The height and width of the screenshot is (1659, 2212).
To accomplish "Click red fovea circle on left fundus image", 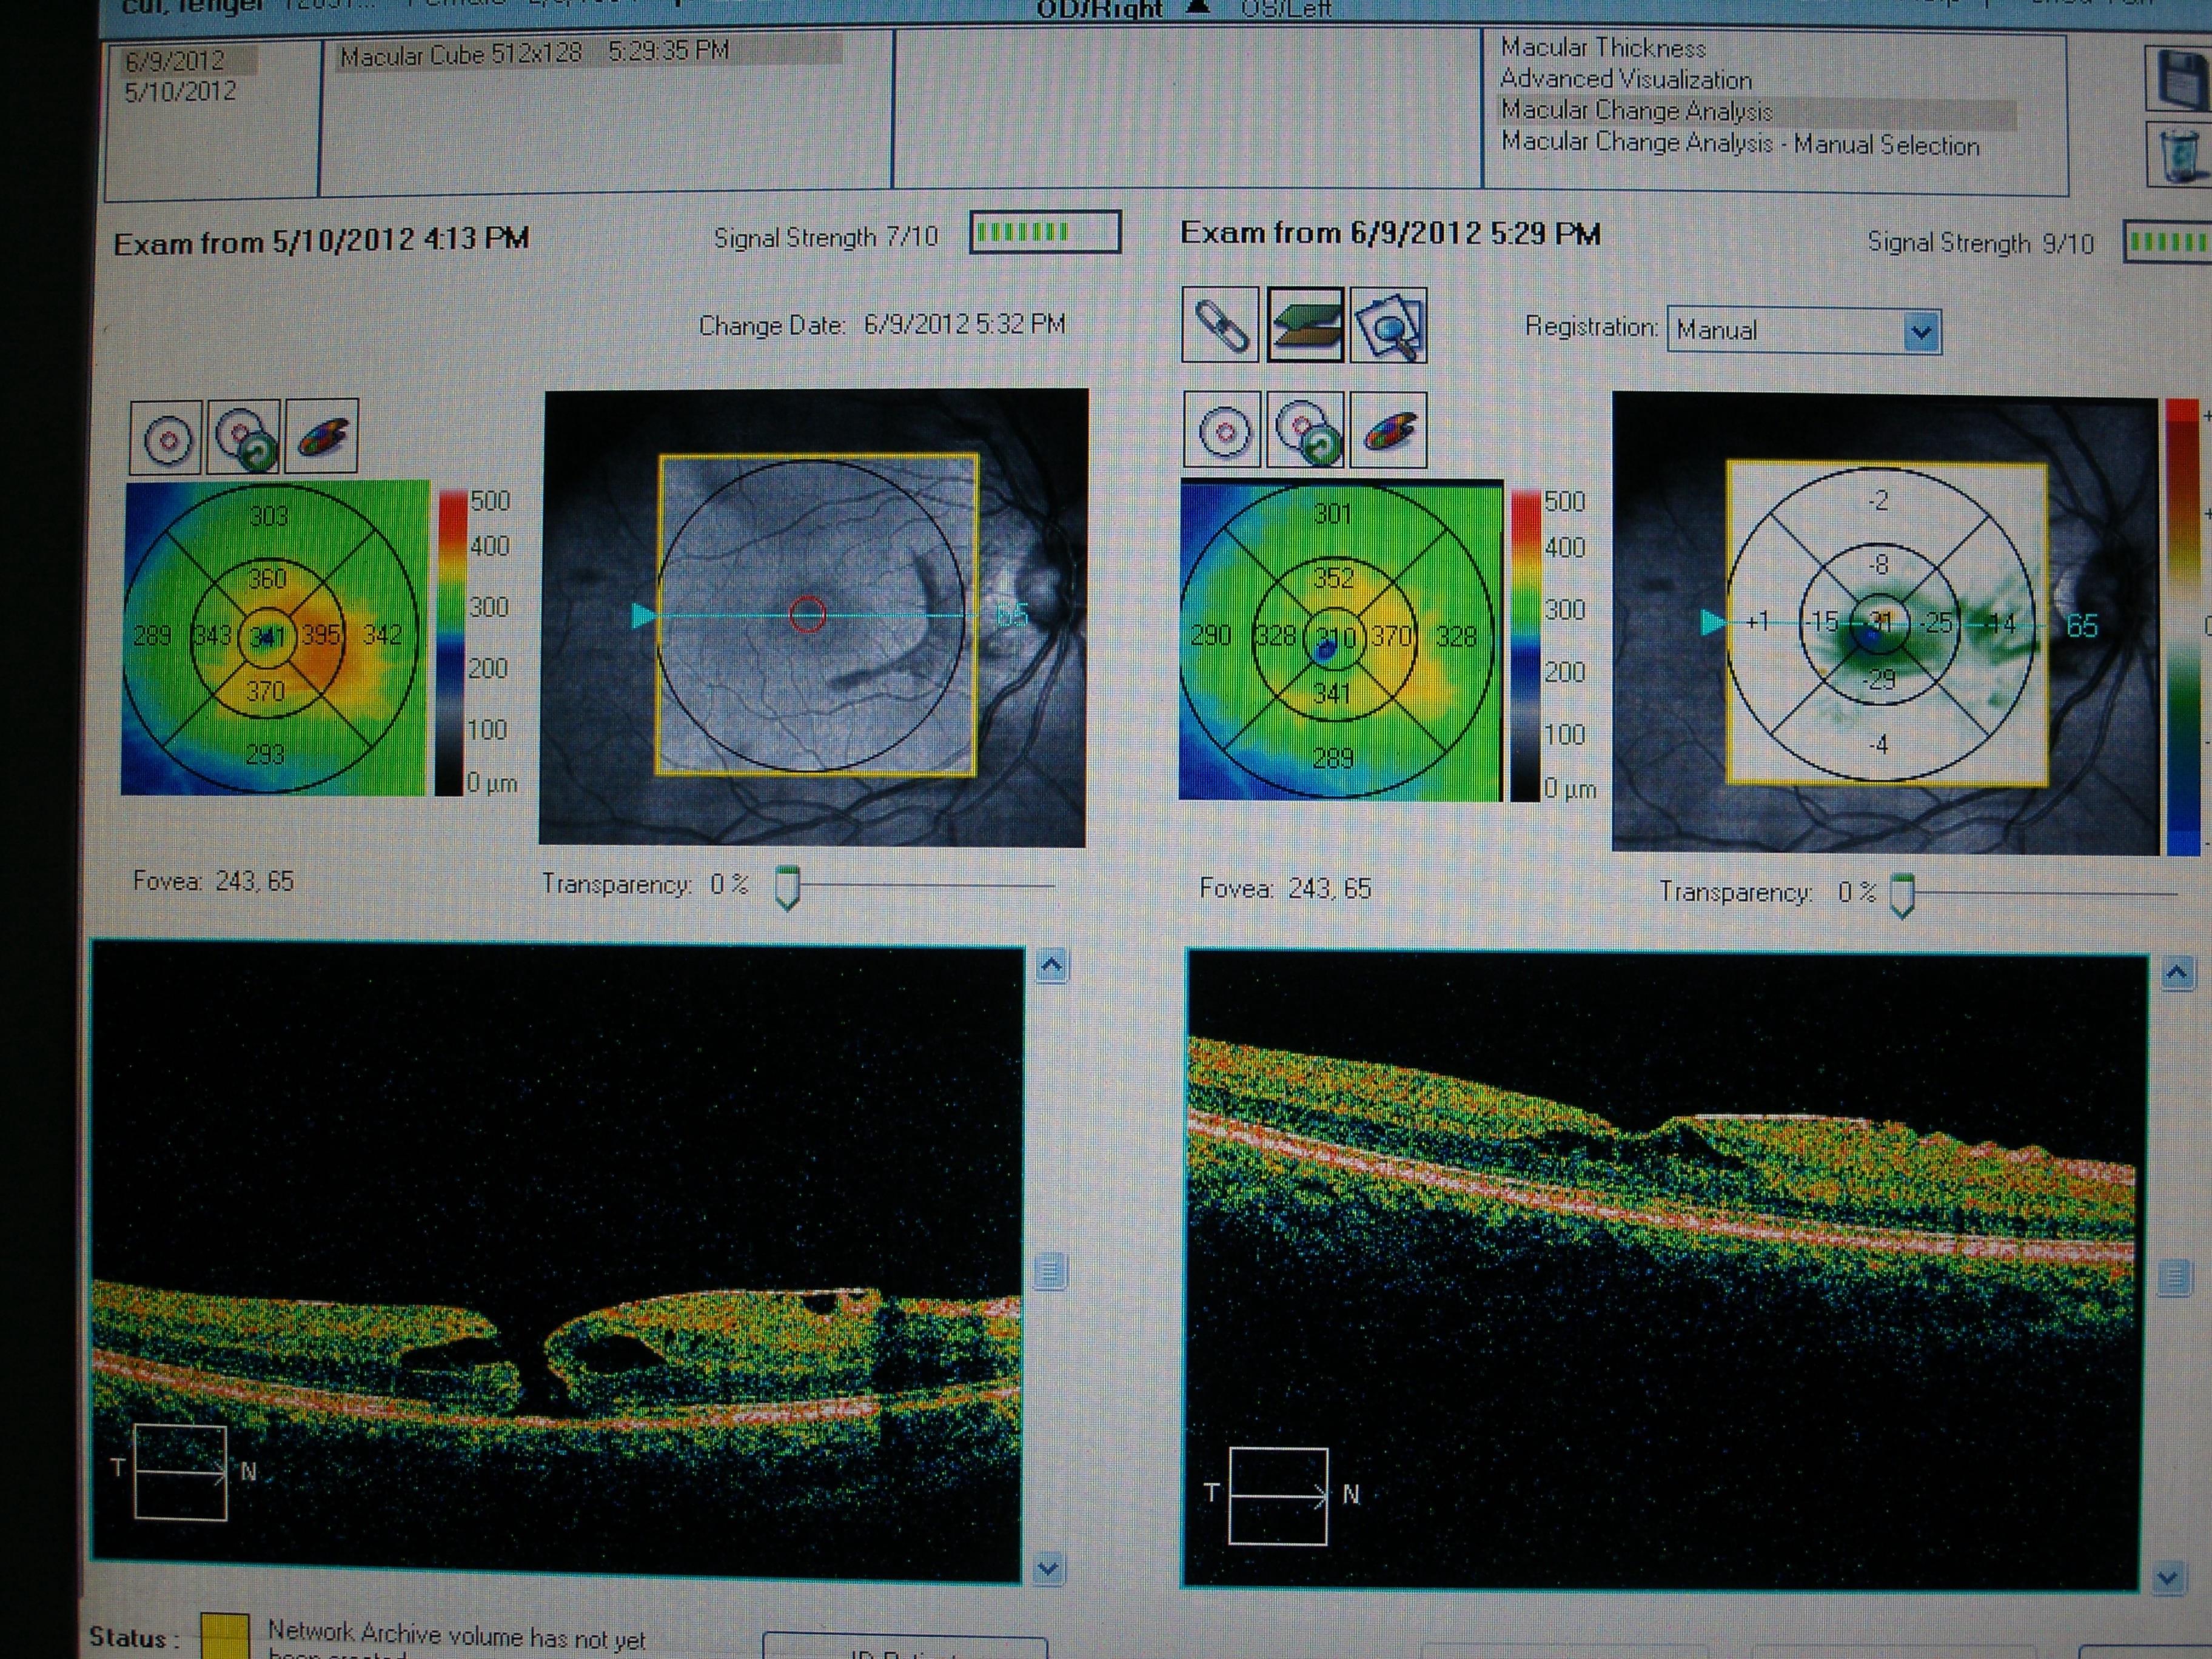I will click(808, 614).
